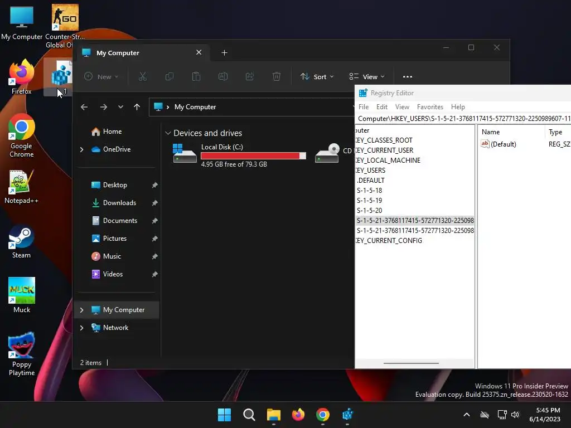Expand My Computer in the navigation pane
The width and height of the screenshot is (571, 428).
click(x=81, y=310)
